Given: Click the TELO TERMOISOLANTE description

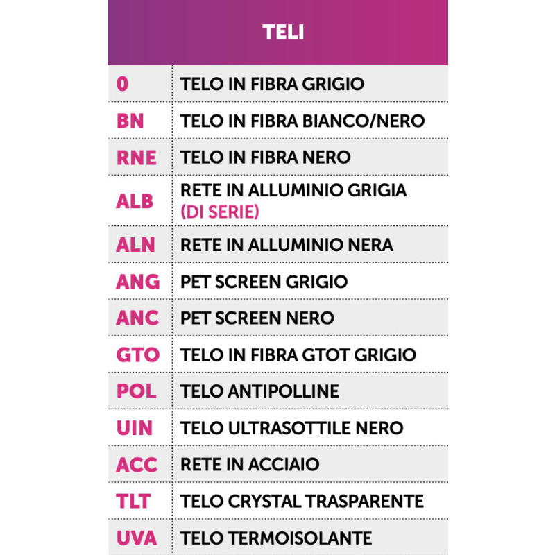Looking at the screenshot, I should click(x=276, y=538).
